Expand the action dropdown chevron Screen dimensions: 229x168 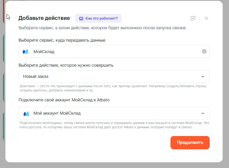(x=203, y=77)
